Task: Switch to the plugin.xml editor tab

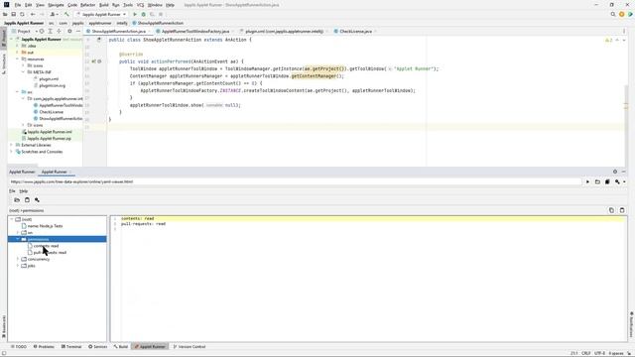Action: [284, 31]
